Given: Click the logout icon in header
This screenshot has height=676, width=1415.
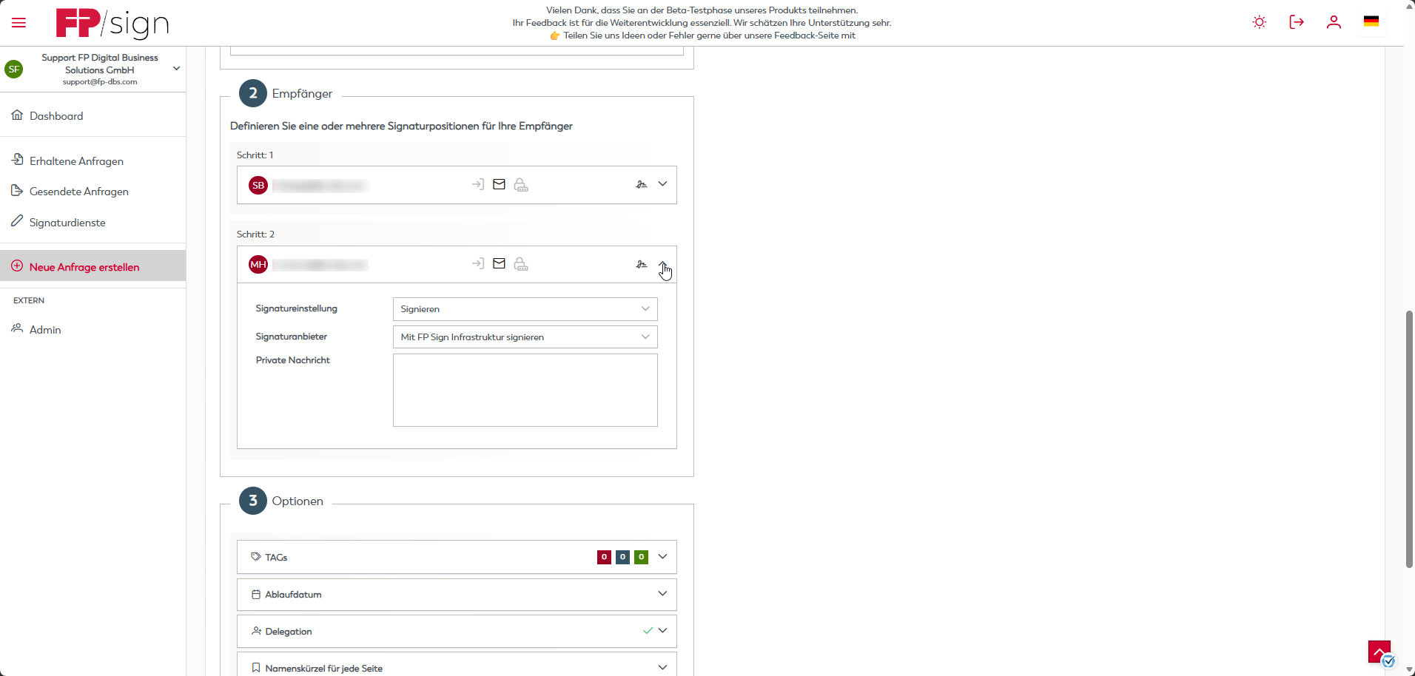Looking at the screenshot, I should (1297, 22).
